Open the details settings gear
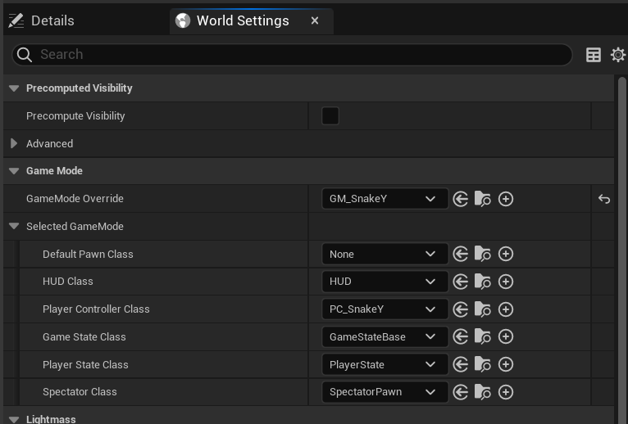This screenshot has width=628, height=424. (618, 55)
